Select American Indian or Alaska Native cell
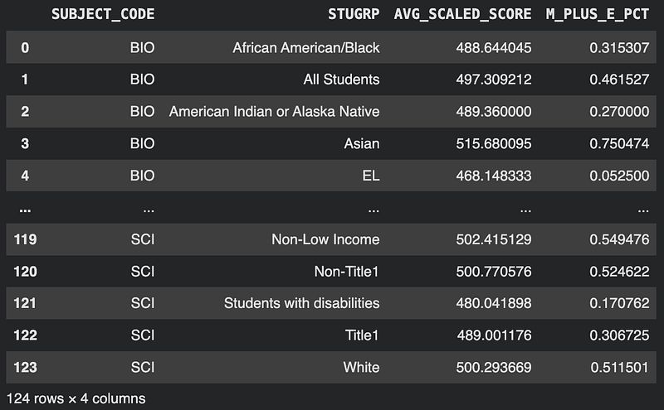This screenshot has width=664, height=410. [x=274, y=112]
